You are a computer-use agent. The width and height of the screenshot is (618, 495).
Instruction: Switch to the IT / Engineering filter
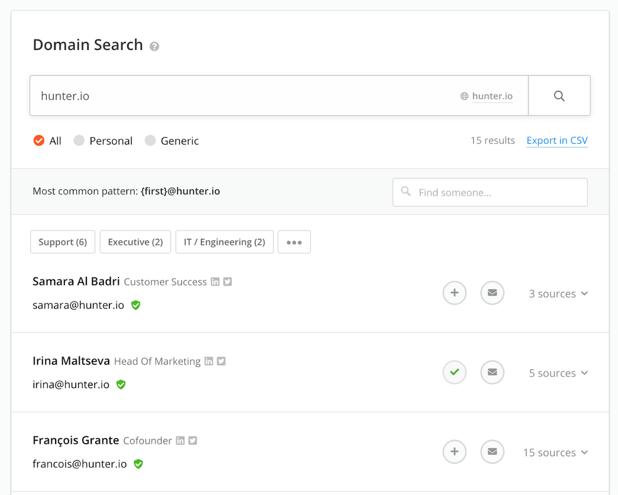224,242
